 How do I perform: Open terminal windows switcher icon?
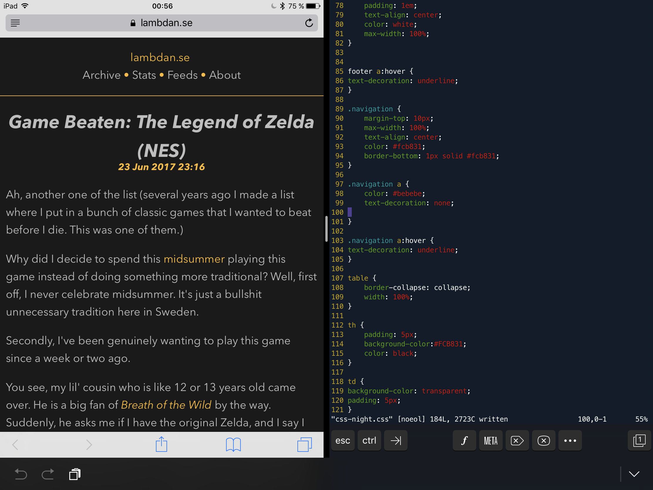[x=639, y=440]
